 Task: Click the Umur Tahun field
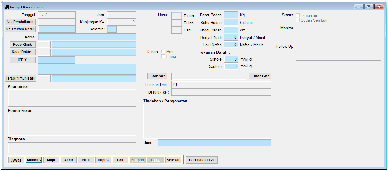(x=177, y=16)
